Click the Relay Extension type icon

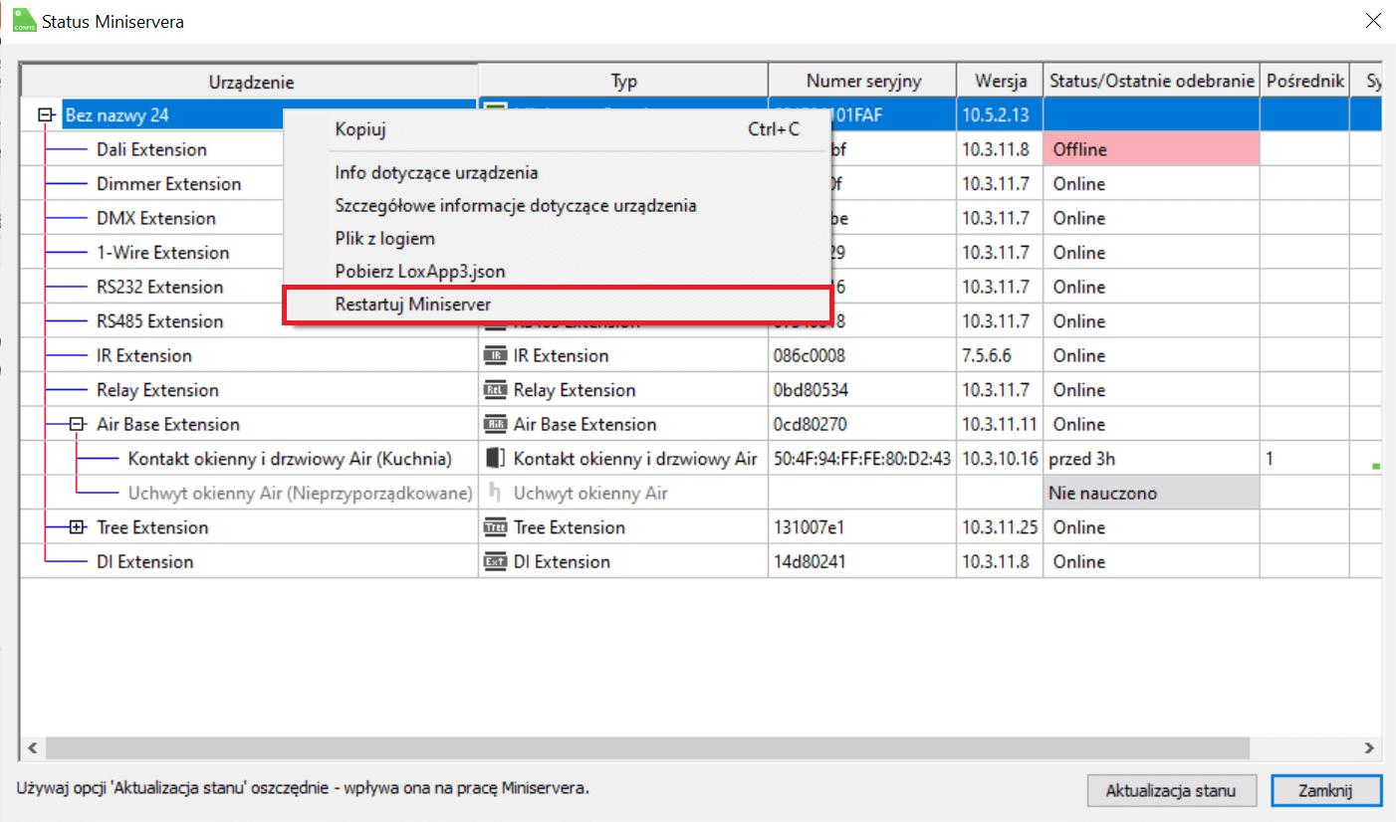(495, 390)
